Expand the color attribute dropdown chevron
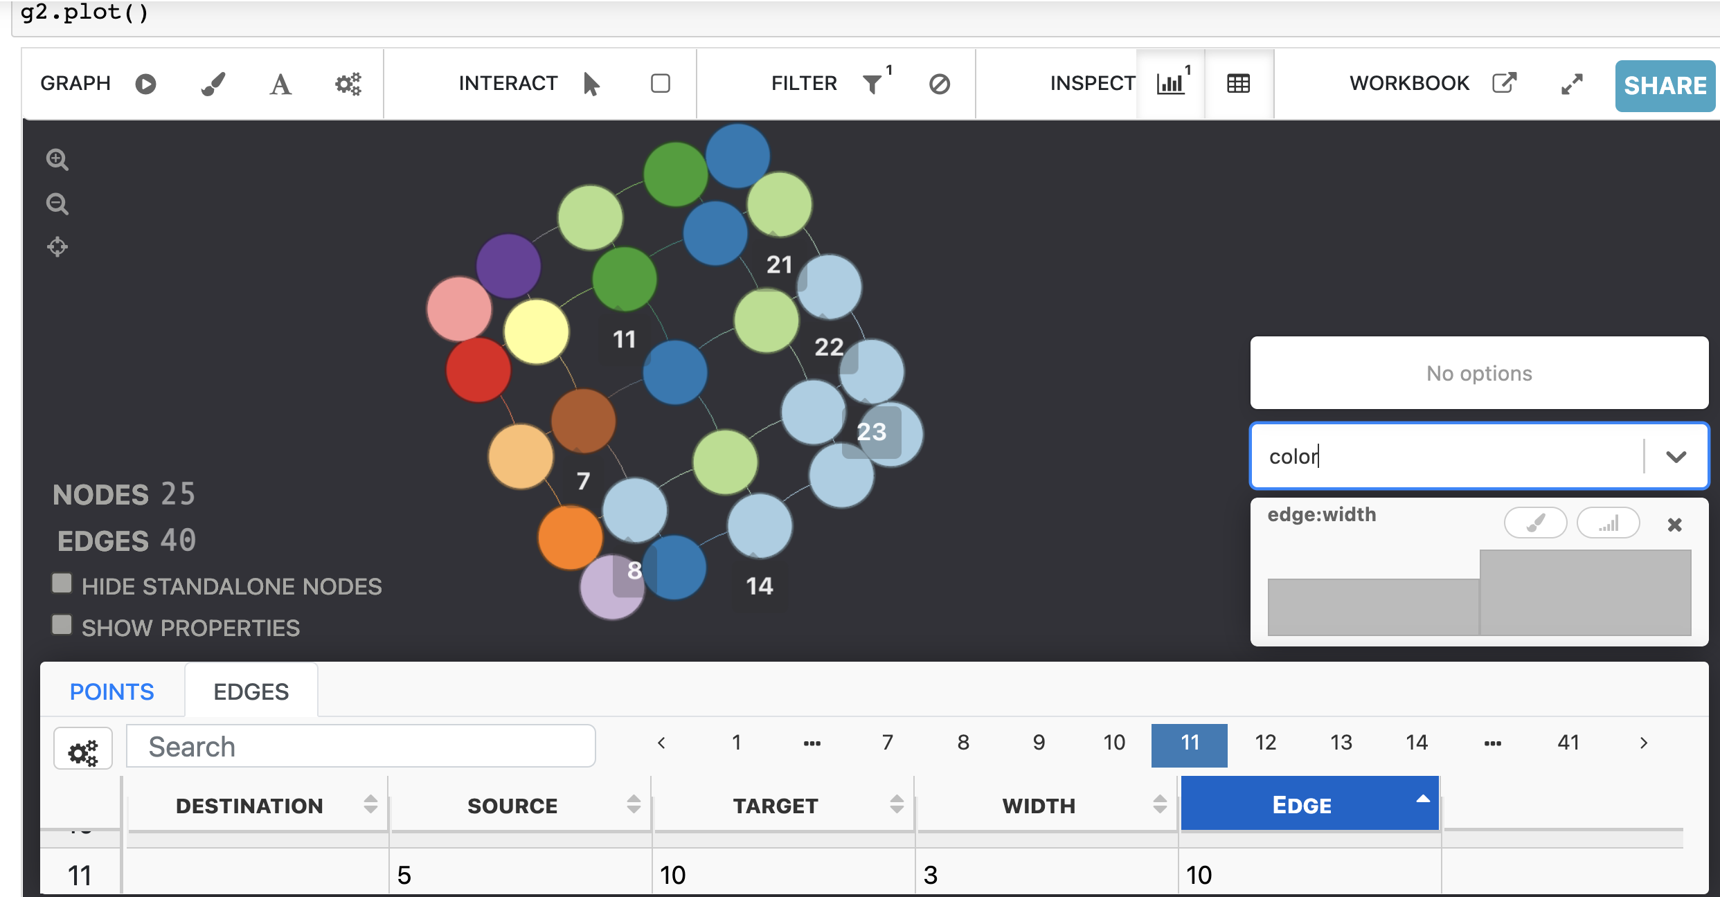Screen dimensions: 1720x897 pos(1676,457)
